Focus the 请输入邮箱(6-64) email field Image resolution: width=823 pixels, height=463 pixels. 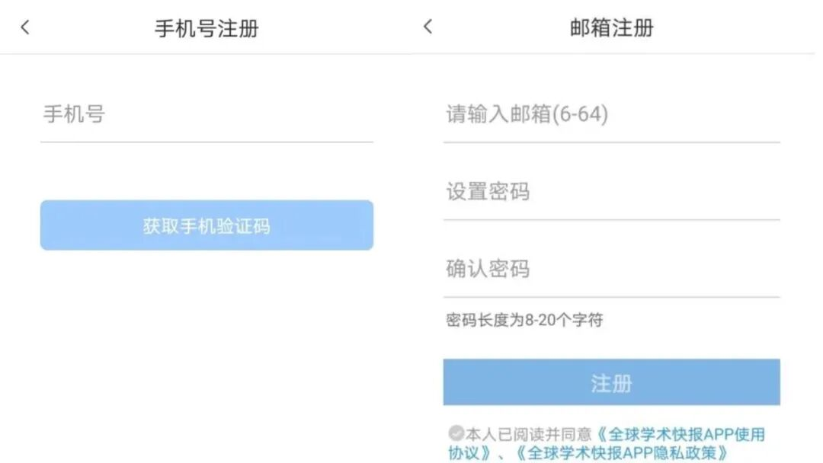(611, 115)
